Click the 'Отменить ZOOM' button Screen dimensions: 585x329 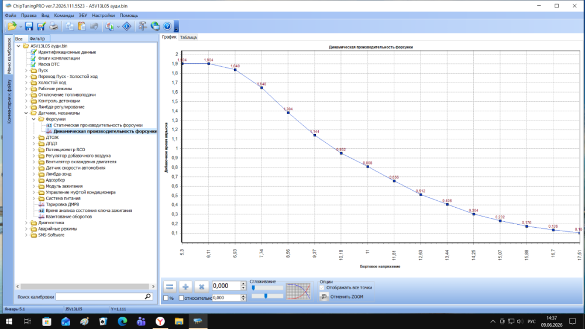click(342, 297)
